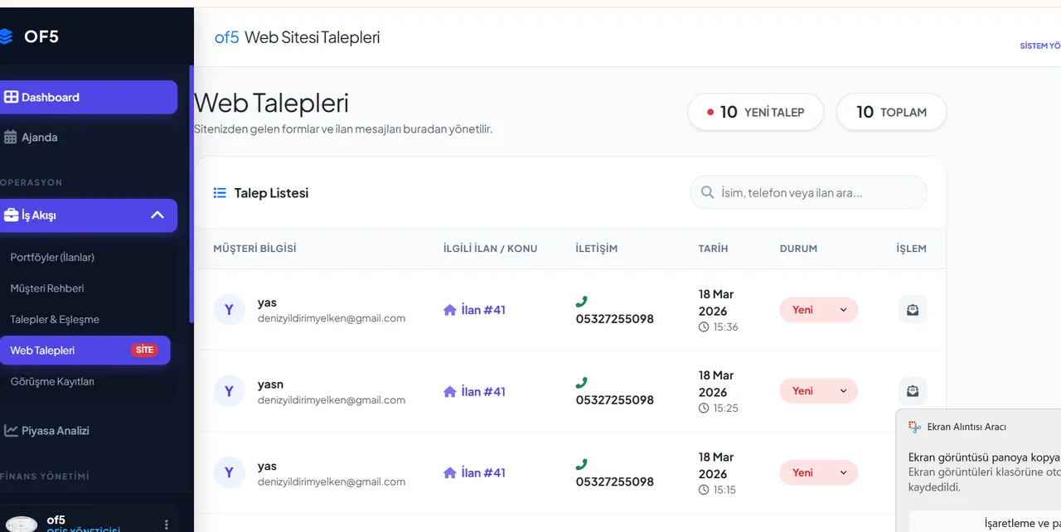Click the 10 Yeni Talep counter button
Image resolution: width=1061 pixels, height=532 pixels.
(755, 112)
